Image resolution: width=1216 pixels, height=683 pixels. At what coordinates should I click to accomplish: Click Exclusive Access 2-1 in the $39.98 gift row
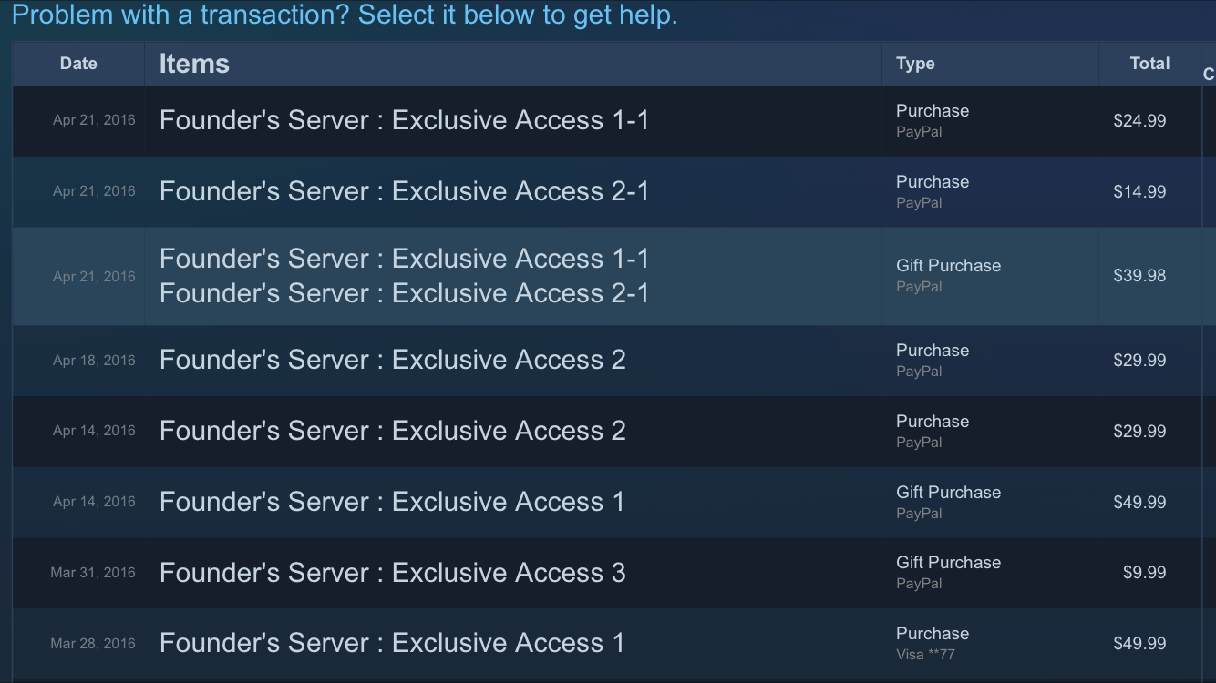pyautogui.click(x=404, y=293)
